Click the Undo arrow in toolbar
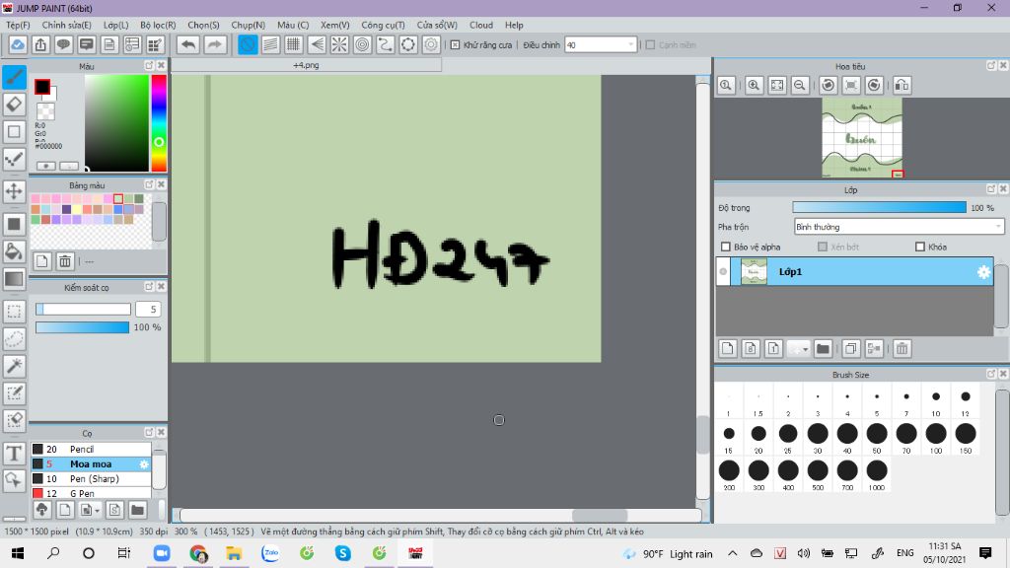The width and height of the screenshot is (1010, 568). (x=188, y=45)
